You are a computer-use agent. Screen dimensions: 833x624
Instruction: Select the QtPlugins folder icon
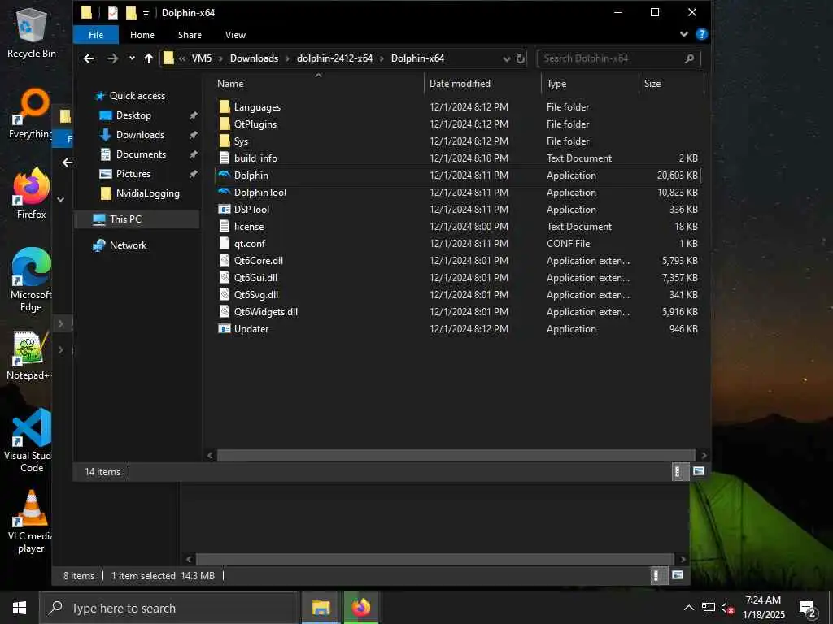pos(225,123)
